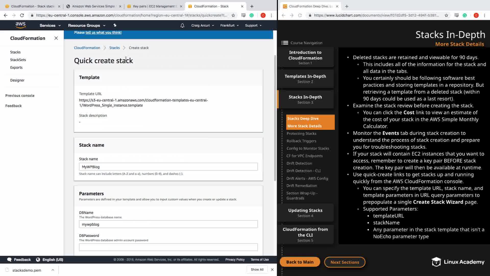Click the Next Sections button
Screen dimensions: 490x276
tap(345, 262)
